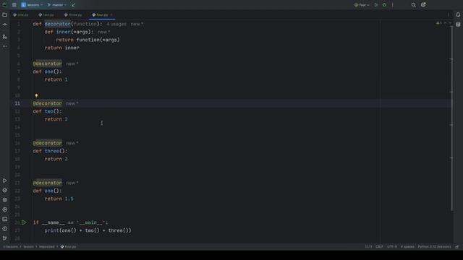Click the editor vertical scrollbar
The height and width of the screenshot is (260, 463).
[x=451, y=118]
